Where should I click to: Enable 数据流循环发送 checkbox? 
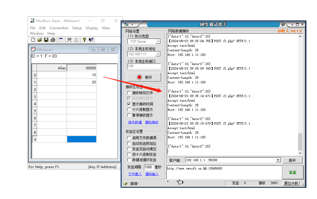(129, 160)
